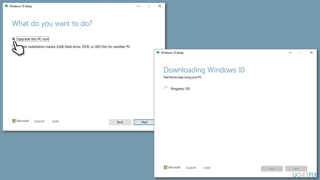Click the 'Progress: 5%' text

click(180, 89)
